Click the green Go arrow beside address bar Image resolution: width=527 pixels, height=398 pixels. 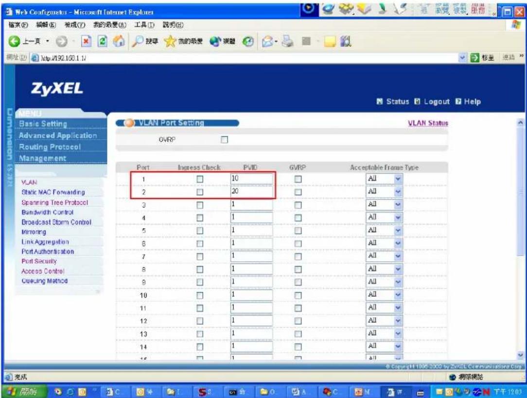[474, 58]
